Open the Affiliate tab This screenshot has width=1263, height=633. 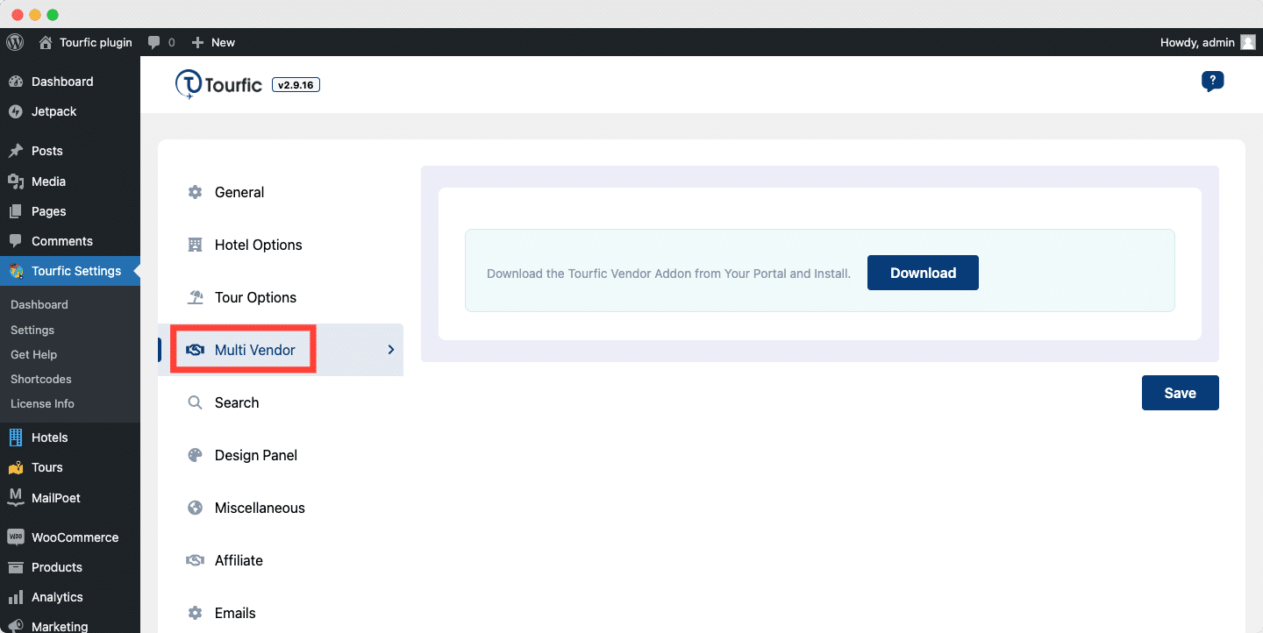(x=281, y=560)
